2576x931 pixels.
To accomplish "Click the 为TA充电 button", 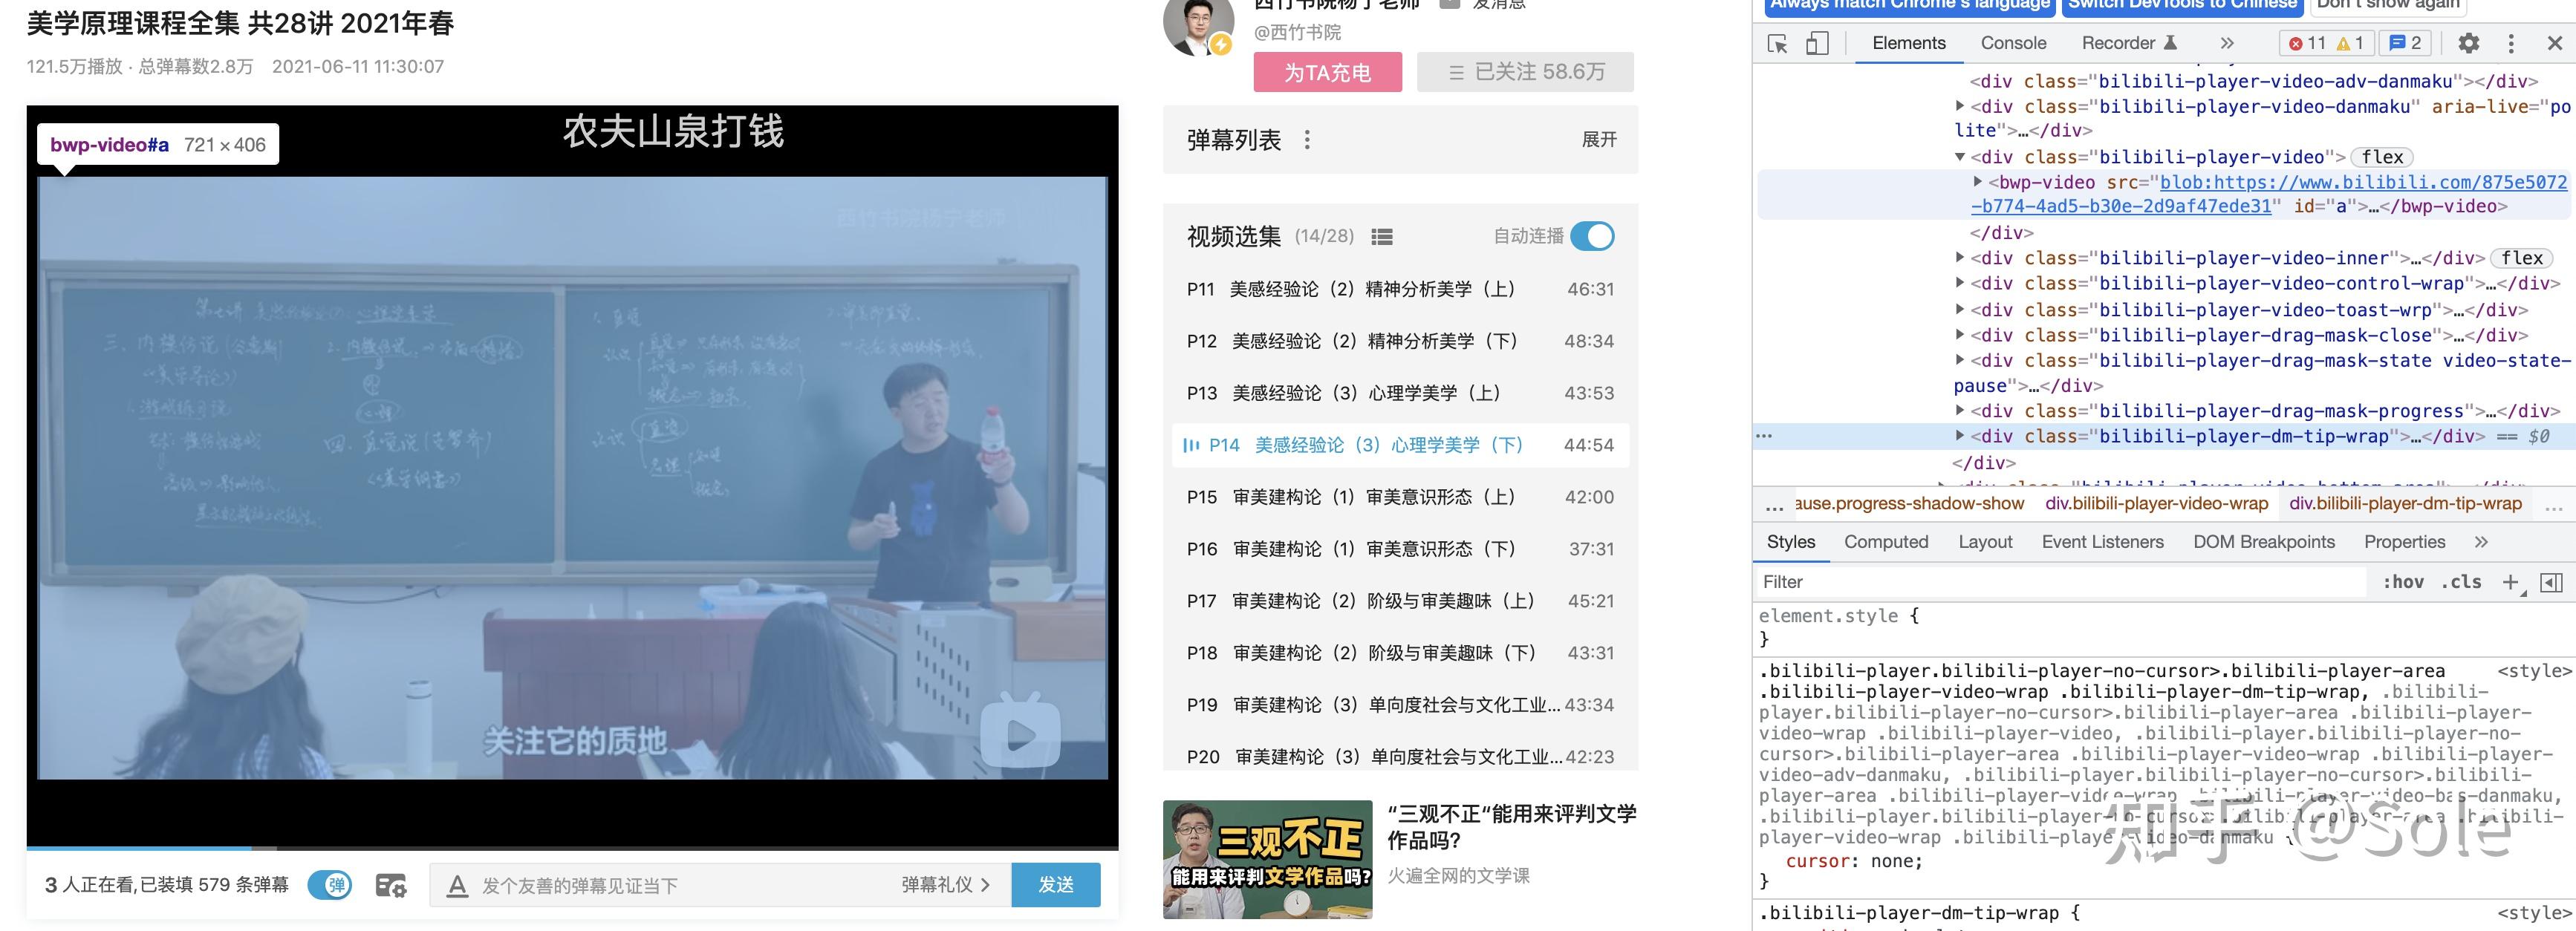I will pos(1327,73).
